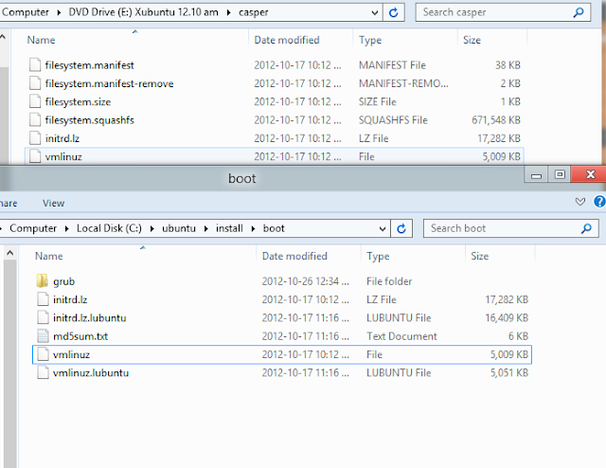Select the initrd.lz.lubuntu file icon
This screenshot has width=606, height=468.
(x=43, y=317)
